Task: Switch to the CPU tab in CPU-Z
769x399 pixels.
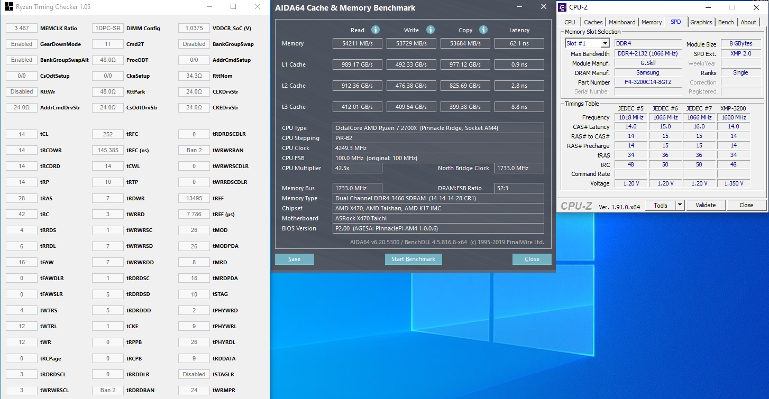Action: tap(570, 22)
